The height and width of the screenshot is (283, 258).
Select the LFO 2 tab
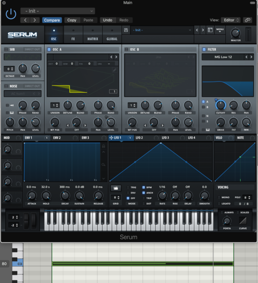pyautogui.click(x=147, y=138)
